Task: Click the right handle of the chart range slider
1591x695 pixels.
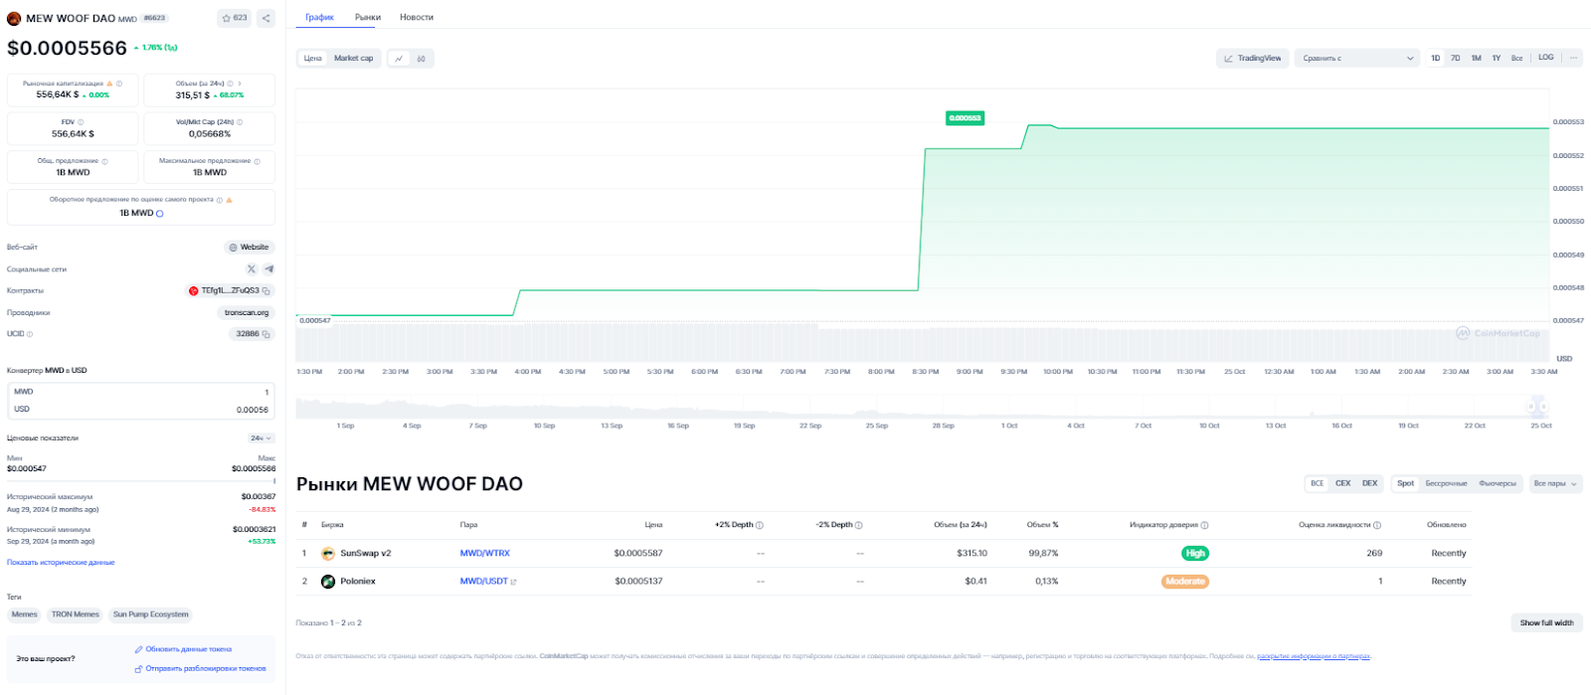Action: [x=1543, y=407]
